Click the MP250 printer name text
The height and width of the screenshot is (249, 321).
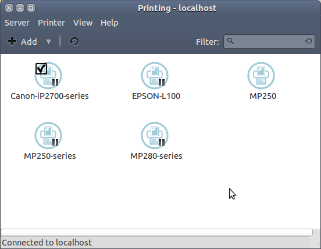click(263, 96)
